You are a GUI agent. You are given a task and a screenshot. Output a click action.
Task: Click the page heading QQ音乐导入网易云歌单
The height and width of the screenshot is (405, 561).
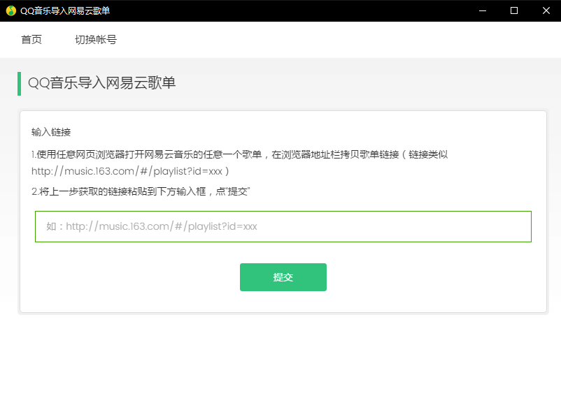click(101, 83)
